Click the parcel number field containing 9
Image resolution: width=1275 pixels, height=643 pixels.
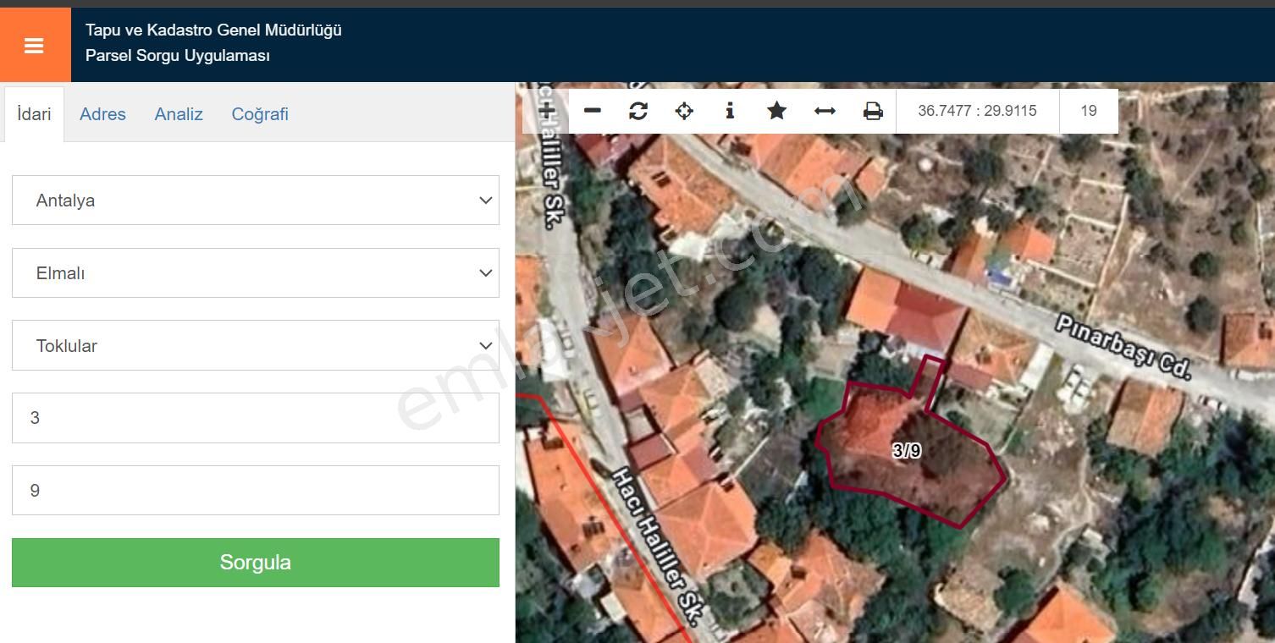(x=256, y=491)
